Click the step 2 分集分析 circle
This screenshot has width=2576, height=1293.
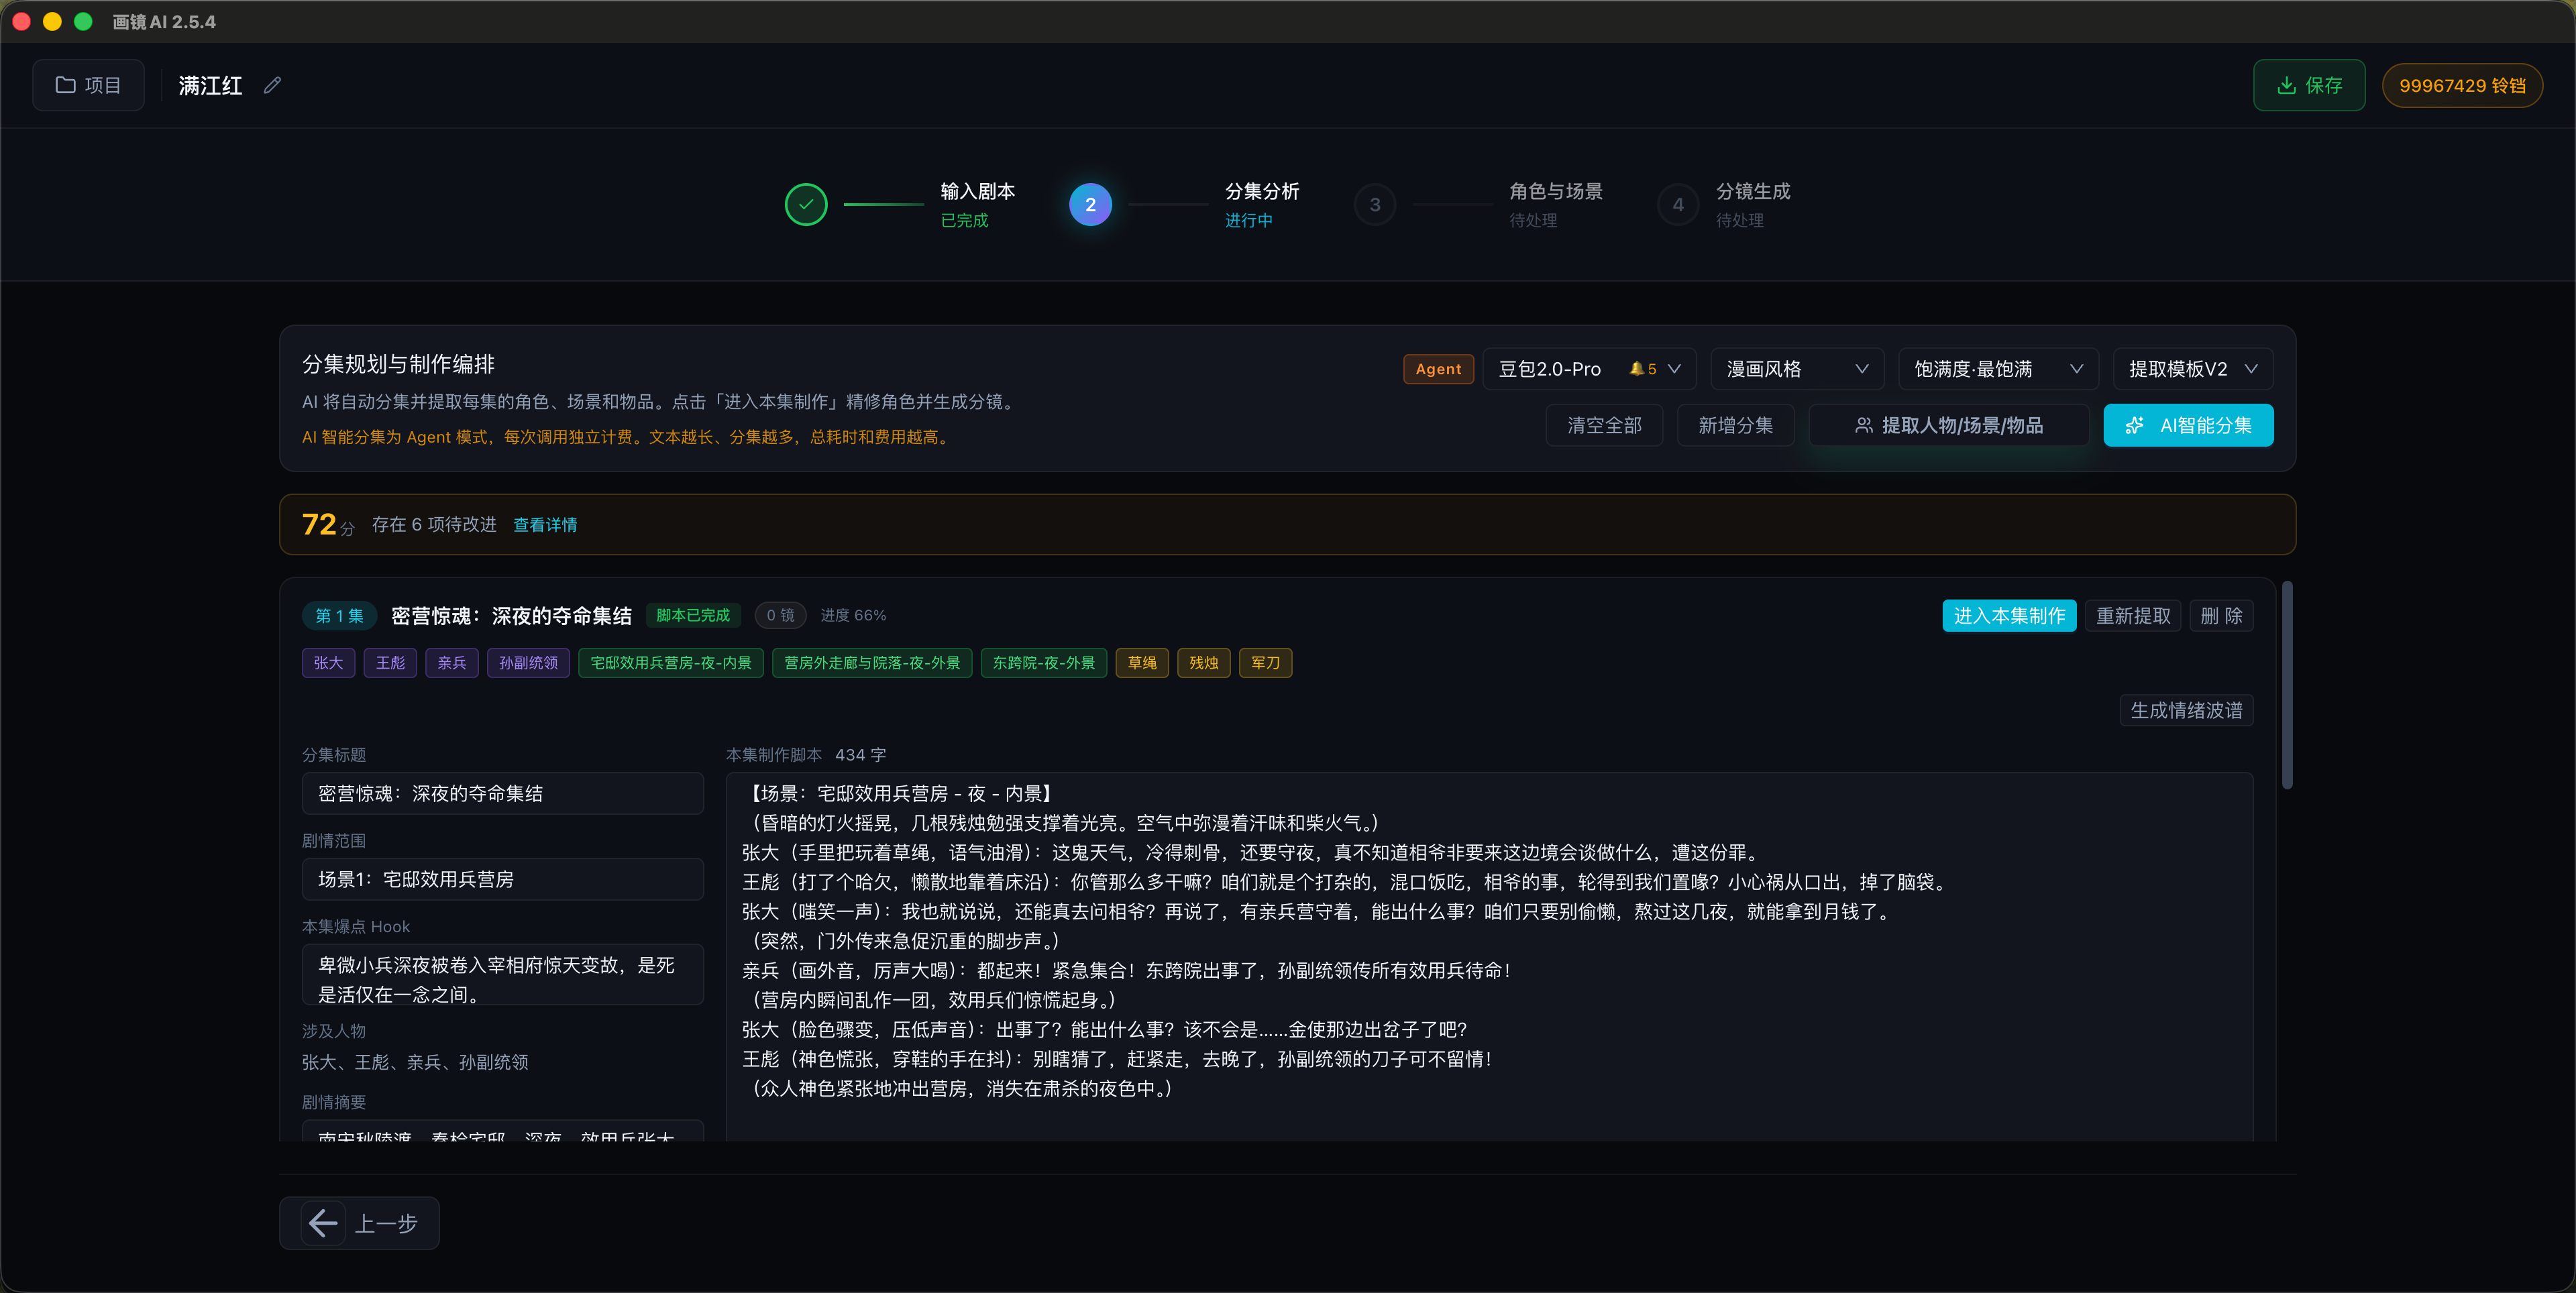coord(1090,205)
